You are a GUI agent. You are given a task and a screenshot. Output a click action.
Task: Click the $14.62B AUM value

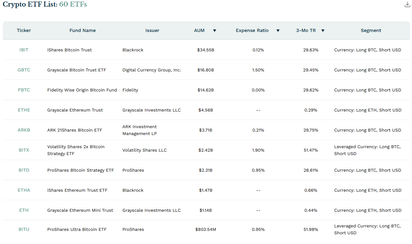pyautogui.click(x=206, y=90)
